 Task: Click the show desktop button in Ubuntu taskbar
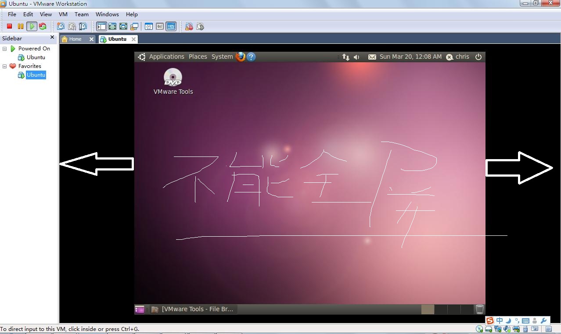pyautogui.click(x=140, y=309)
